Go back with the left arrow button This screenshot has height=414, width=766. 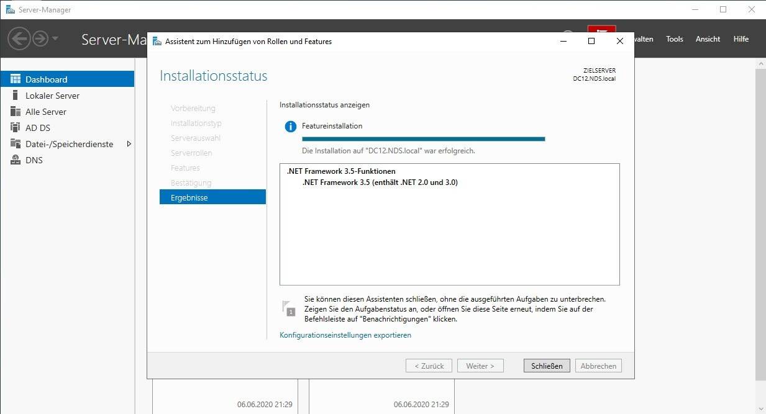click(19, 38)
